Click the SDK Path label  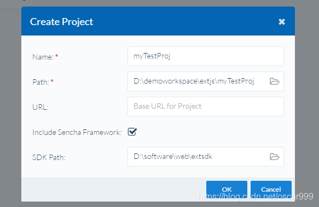[49, 157]
